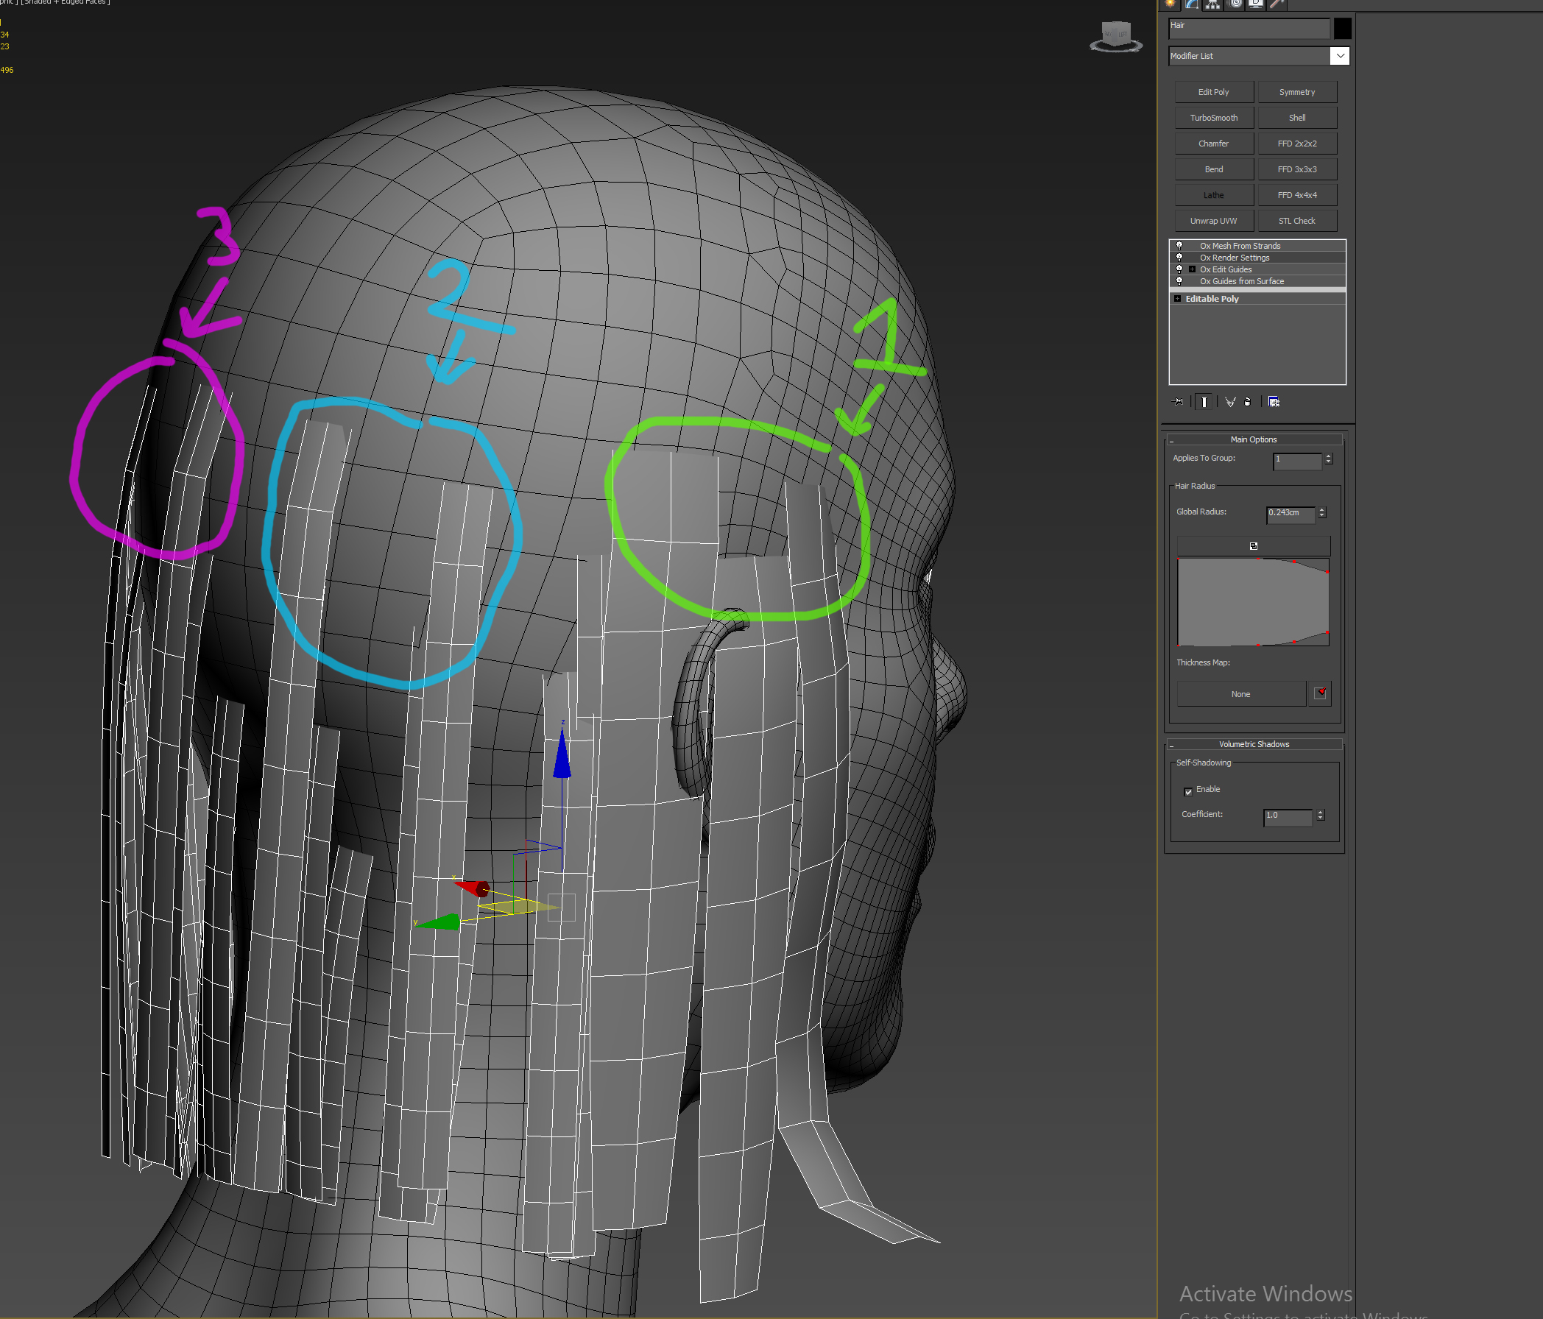
Task: Click the black object color swatch
Action: pyautogui.click(x=1342, y=28)
